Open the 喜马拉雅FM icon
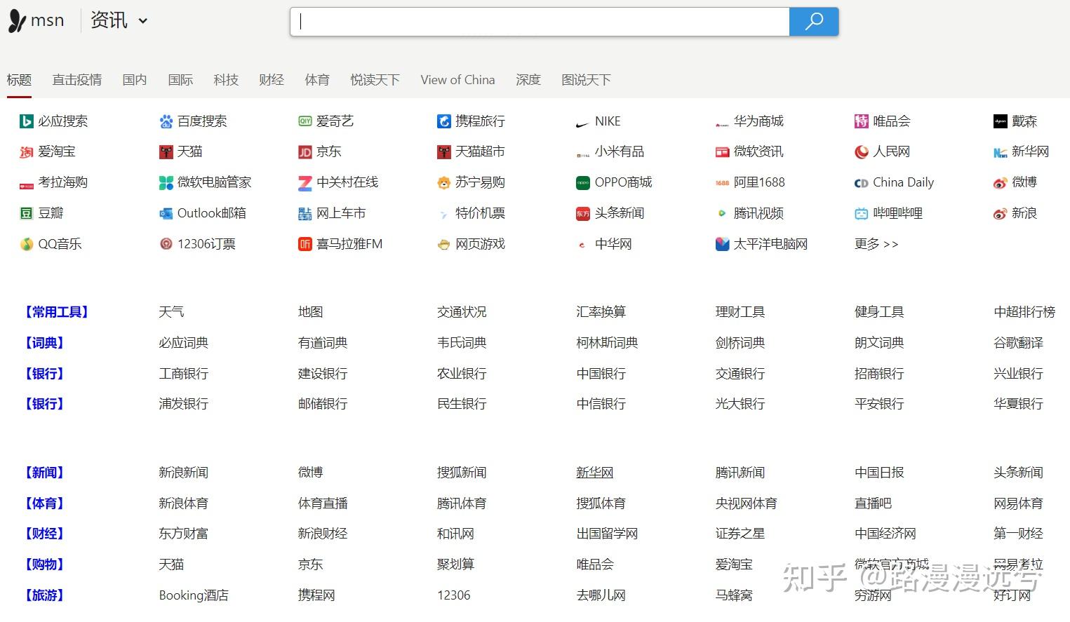 point(305,244)
